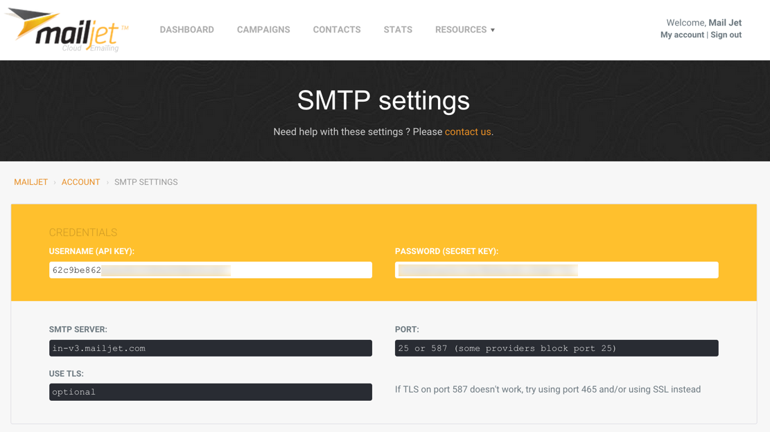Click the SMTP SERVER label

click(x=78, y=330)
